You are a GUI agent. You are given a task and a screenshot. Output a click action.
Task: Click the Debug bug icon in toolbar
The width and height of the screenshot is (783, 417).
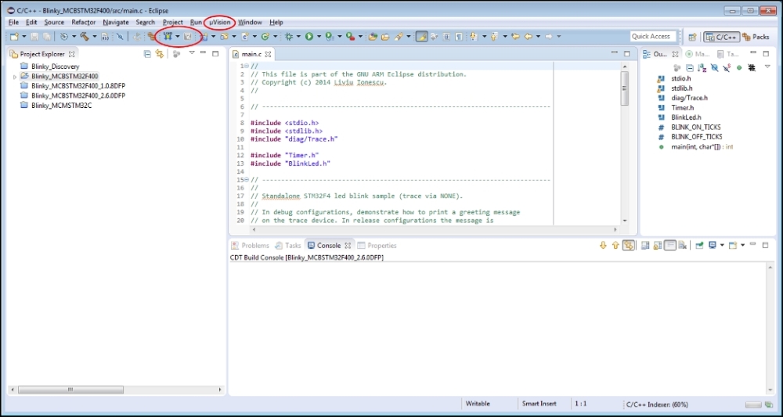click(289, 37)
